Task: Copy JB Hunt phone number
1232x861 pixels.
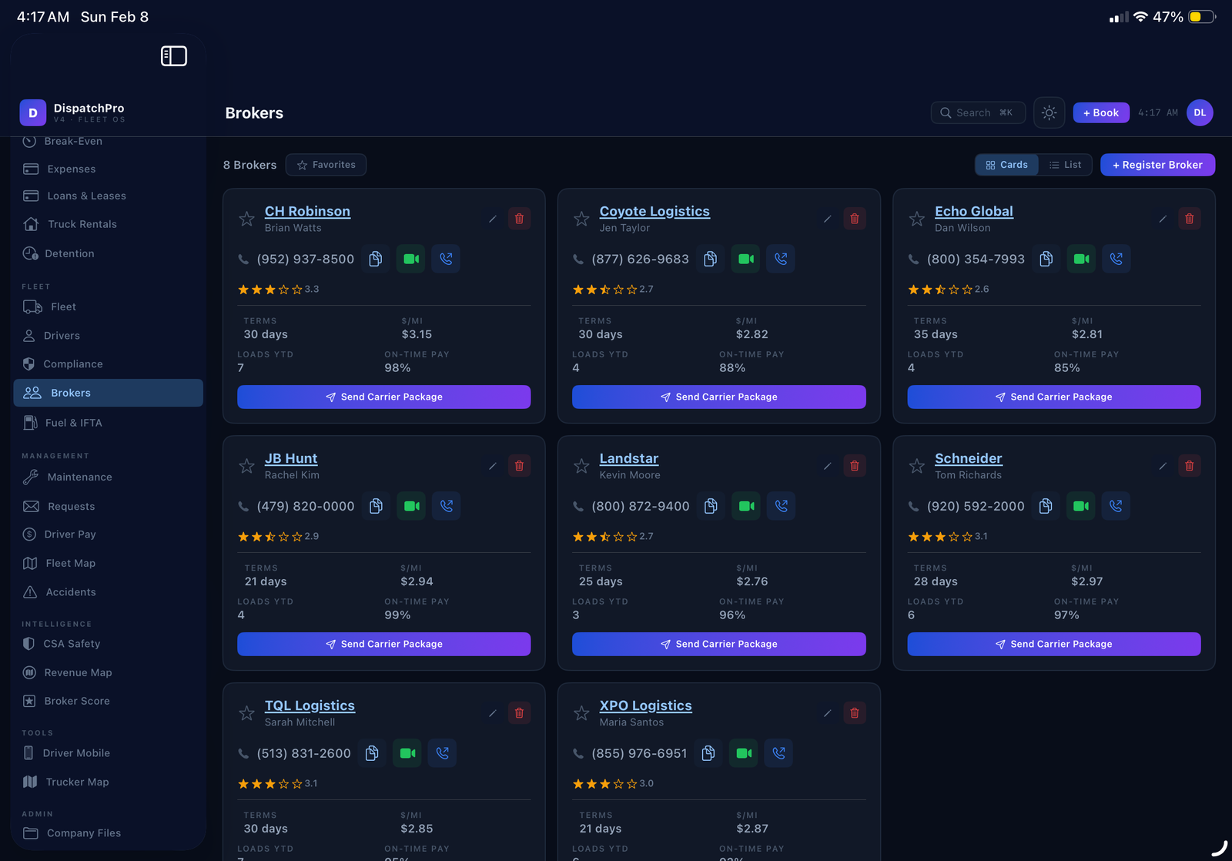Action: 376,506
